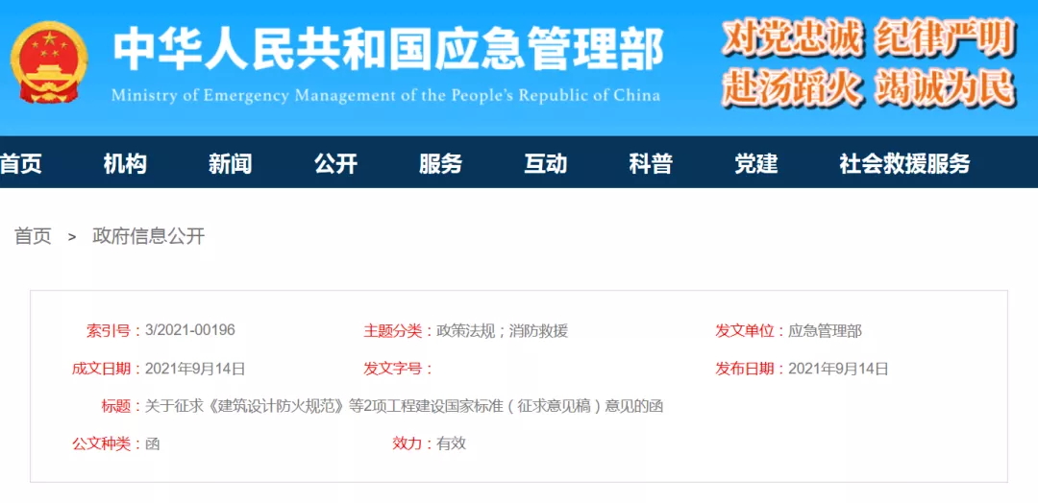Click the slogan banner 对党忠诚 纪律严明
This screenshot has height=503, width=1038.
click(x=869, y=37)
